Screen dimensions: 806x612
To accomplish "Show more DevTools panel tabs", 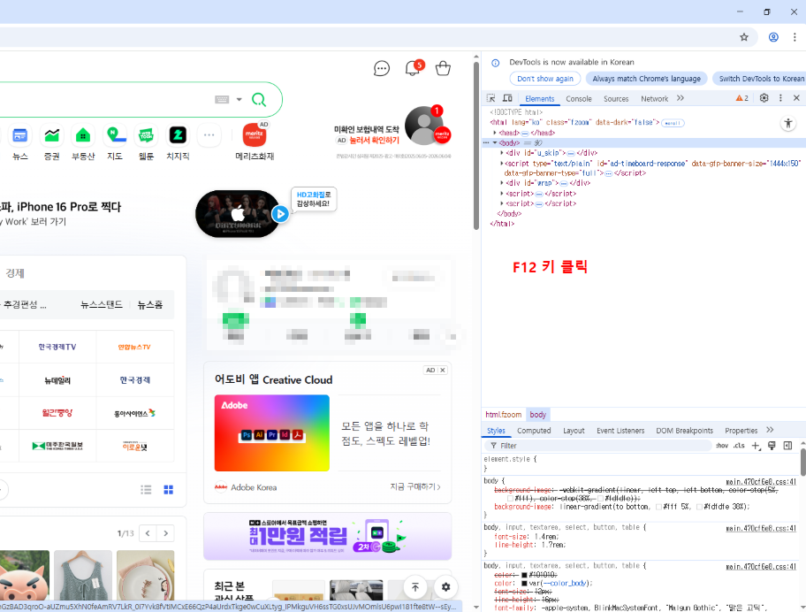I will [x=681, y=98].
